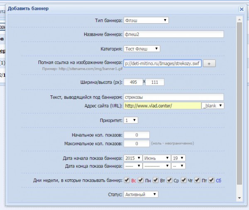Open end date month dropdown
Viewport: 249px width, 210px height.
pos(157,166)
